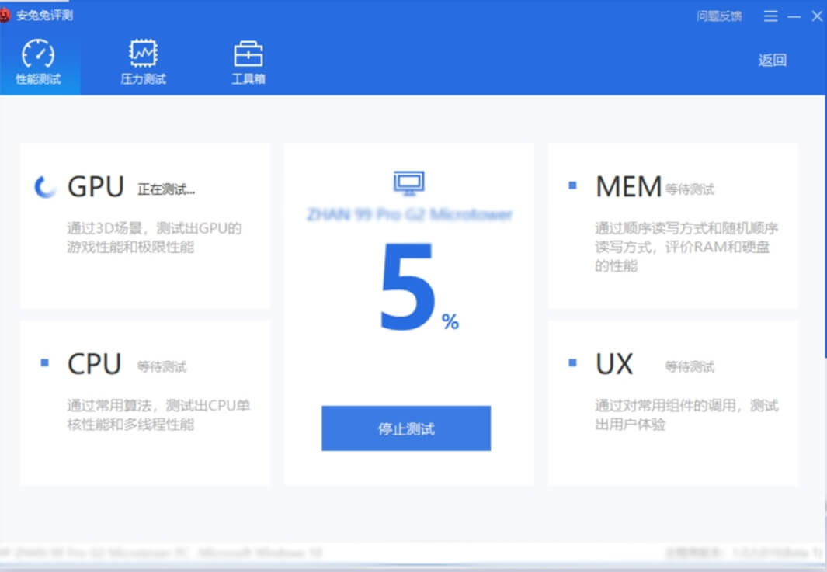This screenshot has height=572, width=827.
Task: Close the AnTuTu window
Action: (817, 16)
